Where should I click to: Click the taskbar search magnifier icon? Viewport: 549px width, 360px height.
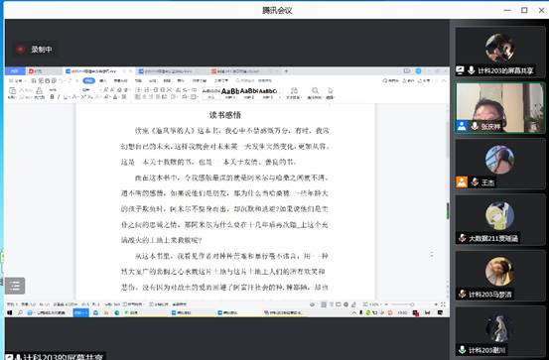tap(20, 312)
